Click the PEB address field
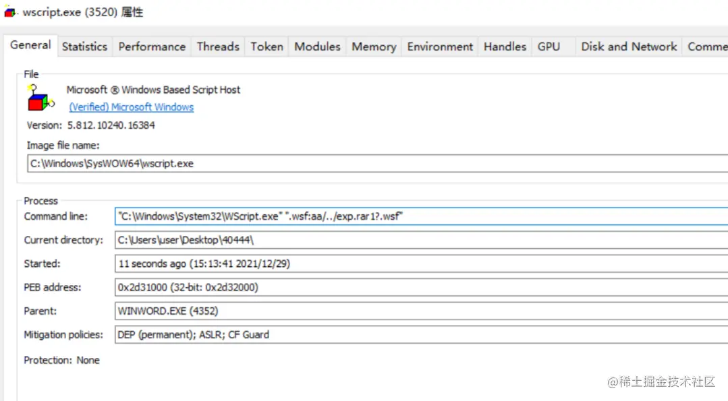 [422, 287]
